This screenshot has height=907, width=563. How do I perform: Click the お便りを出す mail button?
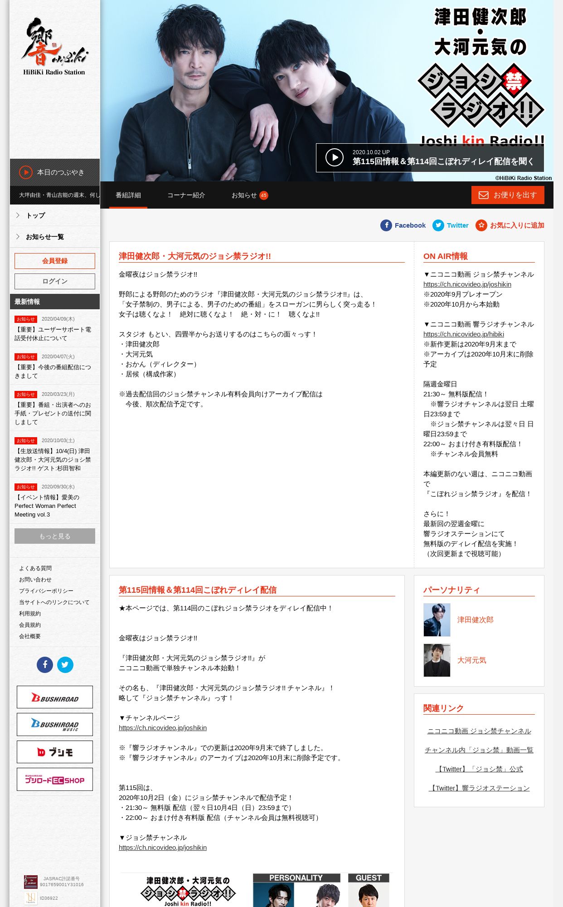(508, 195)
